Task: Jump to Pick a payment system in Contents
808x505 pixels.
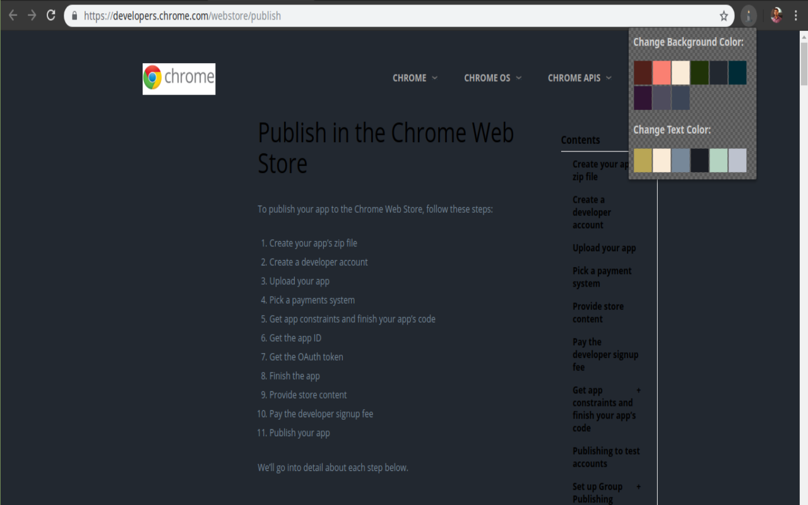Action: click(x=602, y=277)
